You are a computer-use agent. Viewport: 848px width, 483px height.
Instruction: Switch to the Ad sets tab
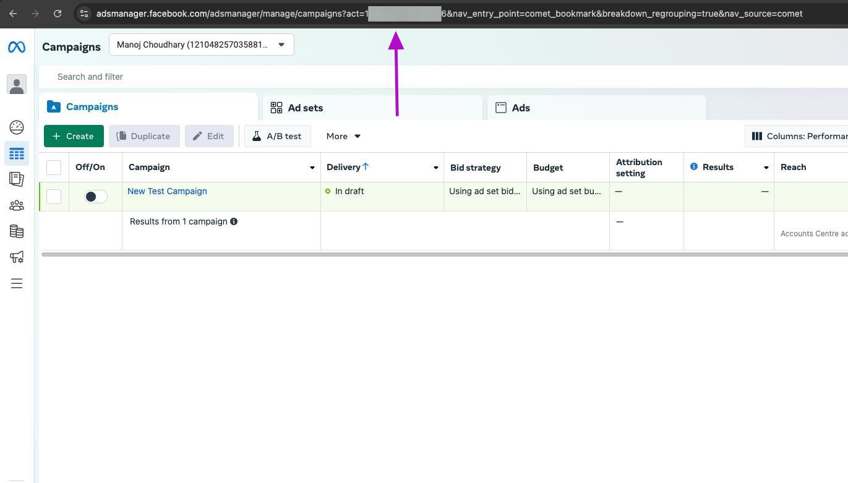(372, 108)
